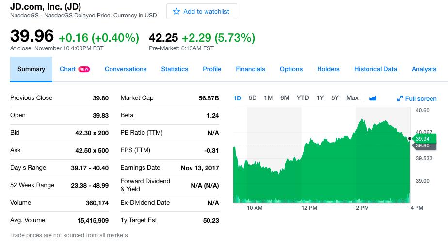Switch chart range to 1M

click(269, 98)
